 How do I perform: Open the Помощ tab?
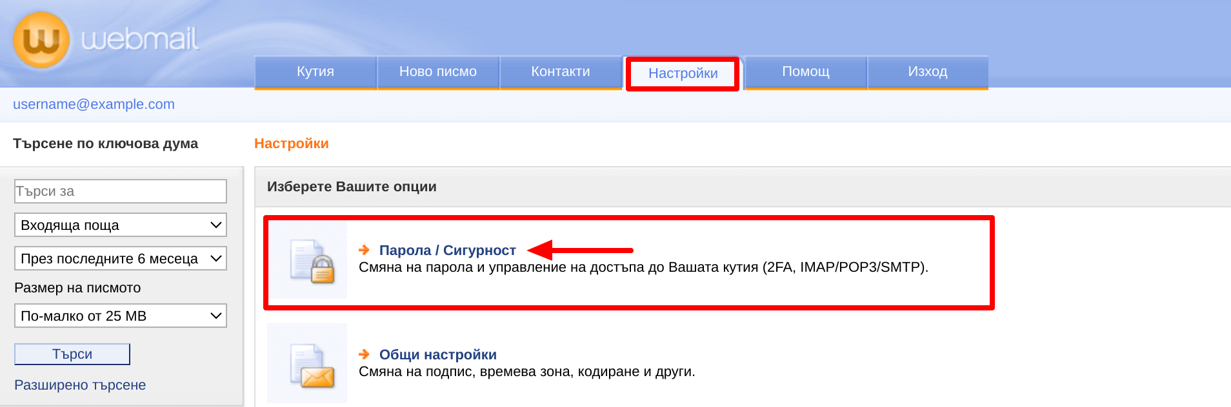click(806, 72)
